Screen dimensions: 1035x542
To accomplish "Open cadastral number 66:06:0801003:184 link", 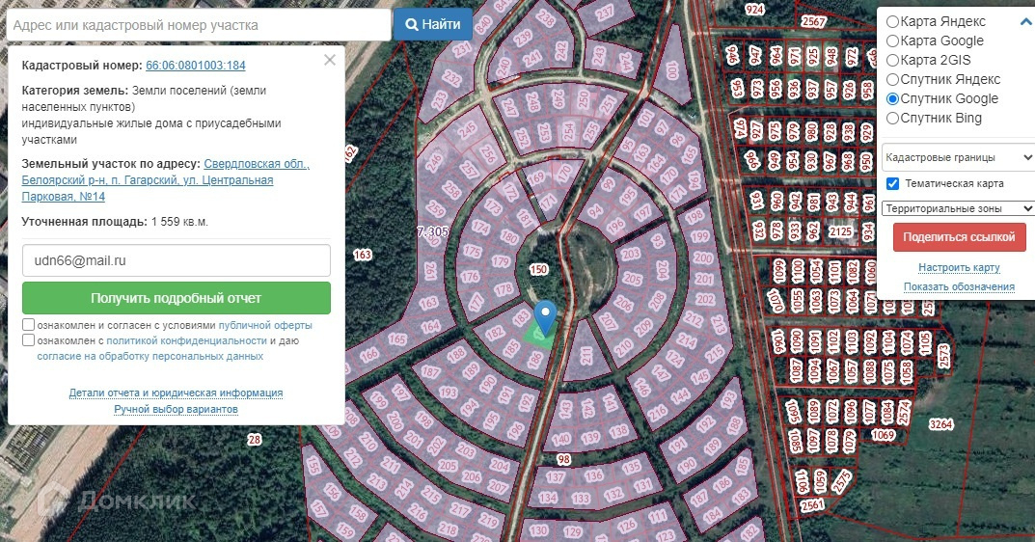I will tap(196, 66).
